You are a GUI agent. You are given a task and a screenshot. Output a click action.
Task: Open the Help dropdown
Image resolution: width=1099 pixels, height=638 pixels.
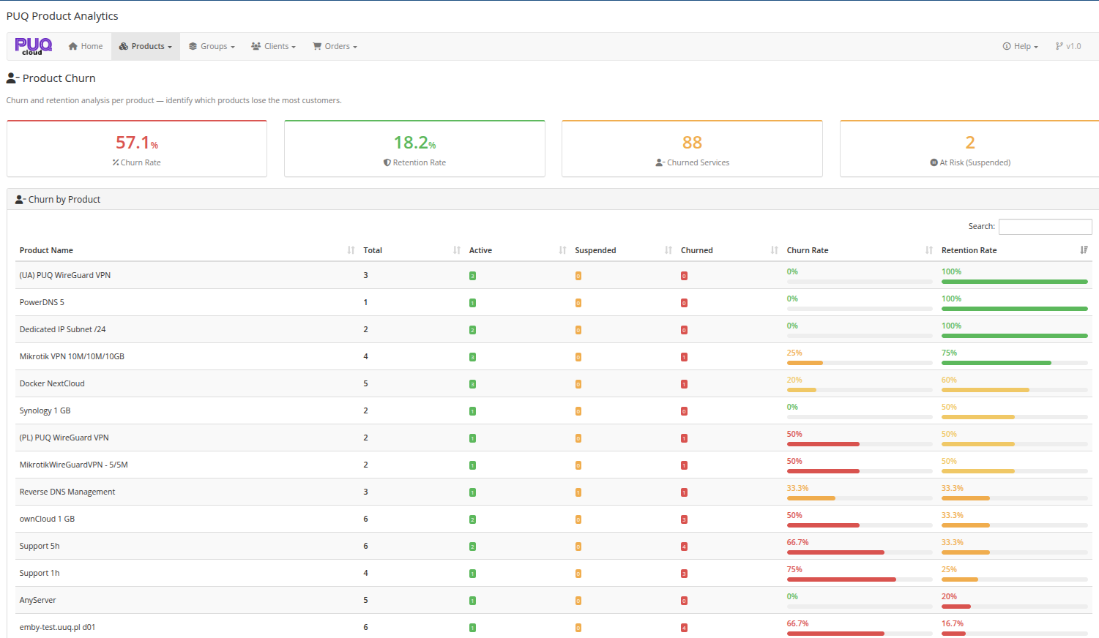(x=1019, y=45)
